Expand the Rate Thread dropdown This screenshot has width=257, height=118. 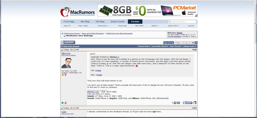tap(176, 46)
